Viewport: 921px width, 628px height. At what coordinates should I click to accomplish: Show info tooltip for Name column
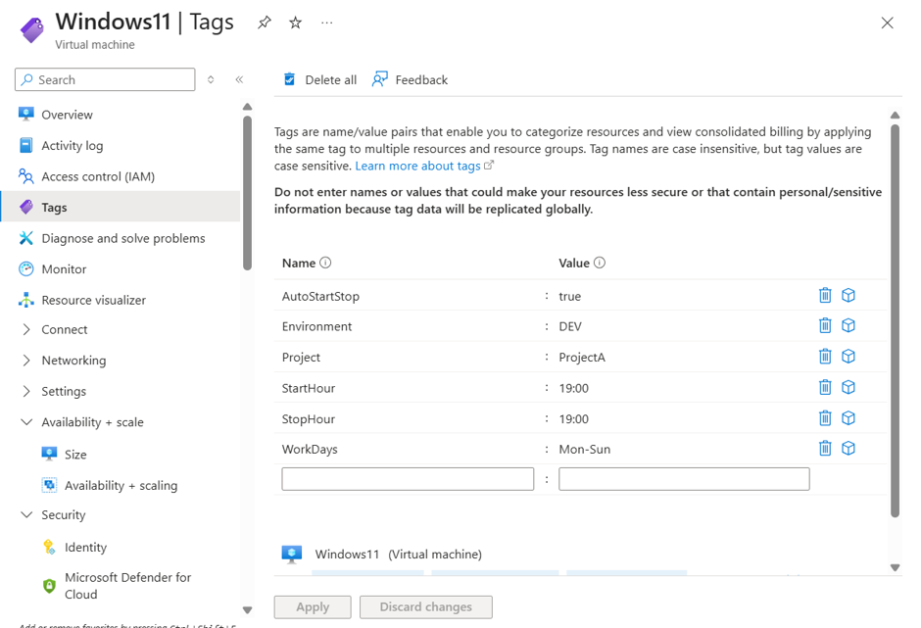[325, 263]
